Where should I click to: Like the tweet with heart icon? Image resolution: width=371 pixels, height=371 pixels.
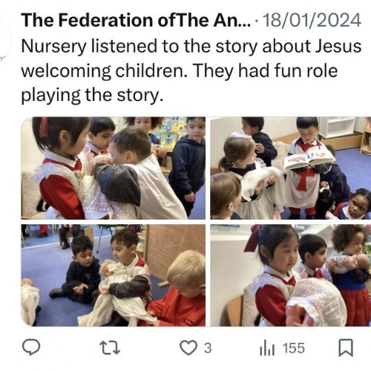pos(188,348)
